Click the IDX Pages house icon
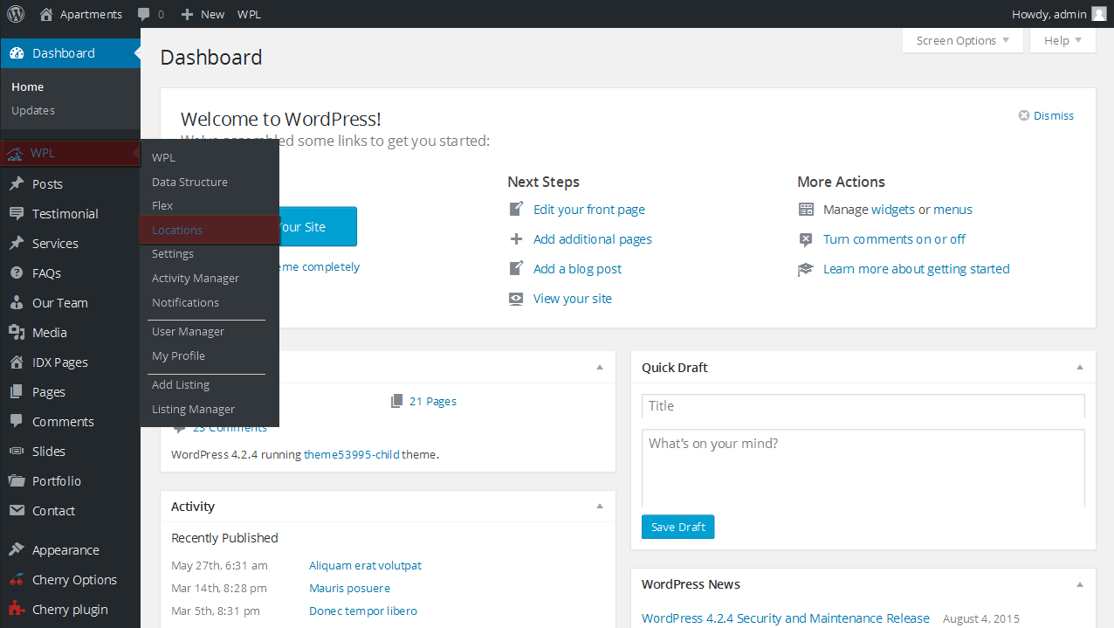 coord(16,362)
